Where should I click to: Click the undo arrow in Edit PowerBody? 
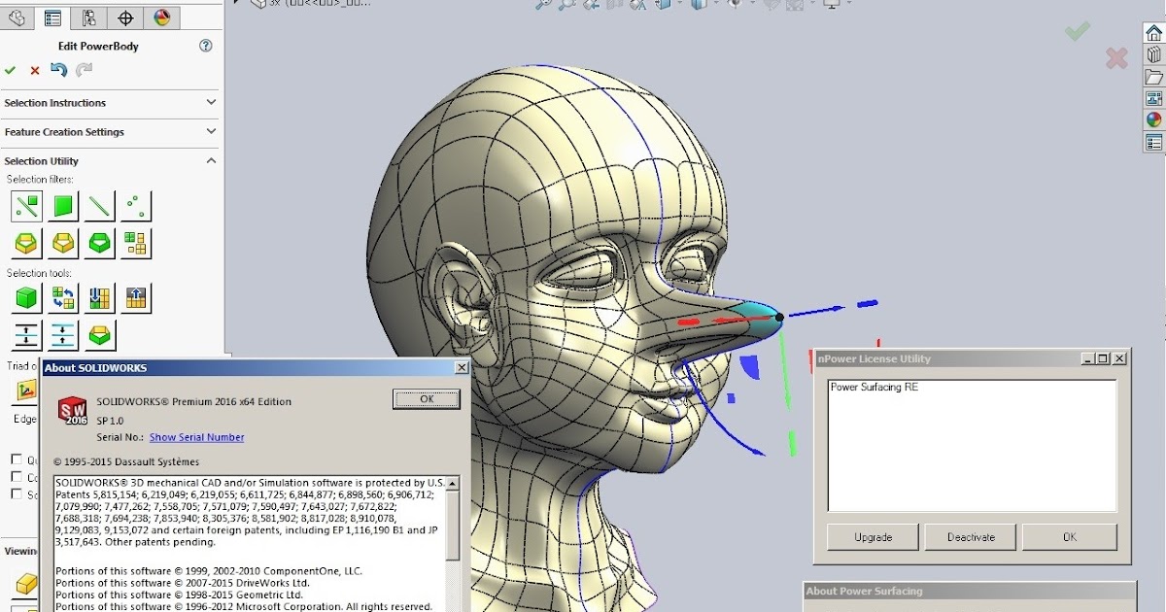coord(60,70)
